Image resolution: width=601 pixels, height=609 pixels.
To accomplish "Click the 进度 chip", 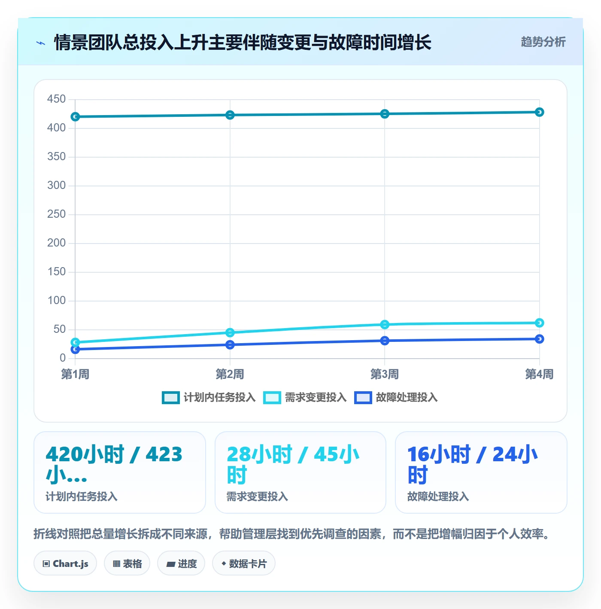I will tap(181, 563).
